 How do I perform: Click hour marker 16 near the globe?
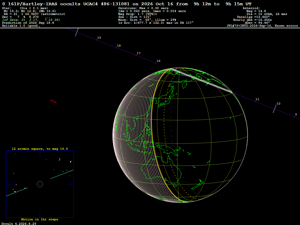158,61
